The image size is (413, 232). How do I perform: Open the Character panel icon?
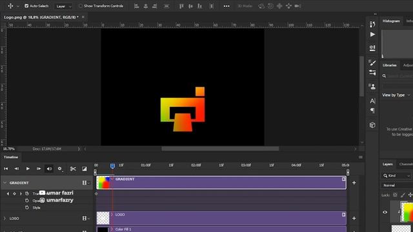pyautogui.click(x=372, y=101)
